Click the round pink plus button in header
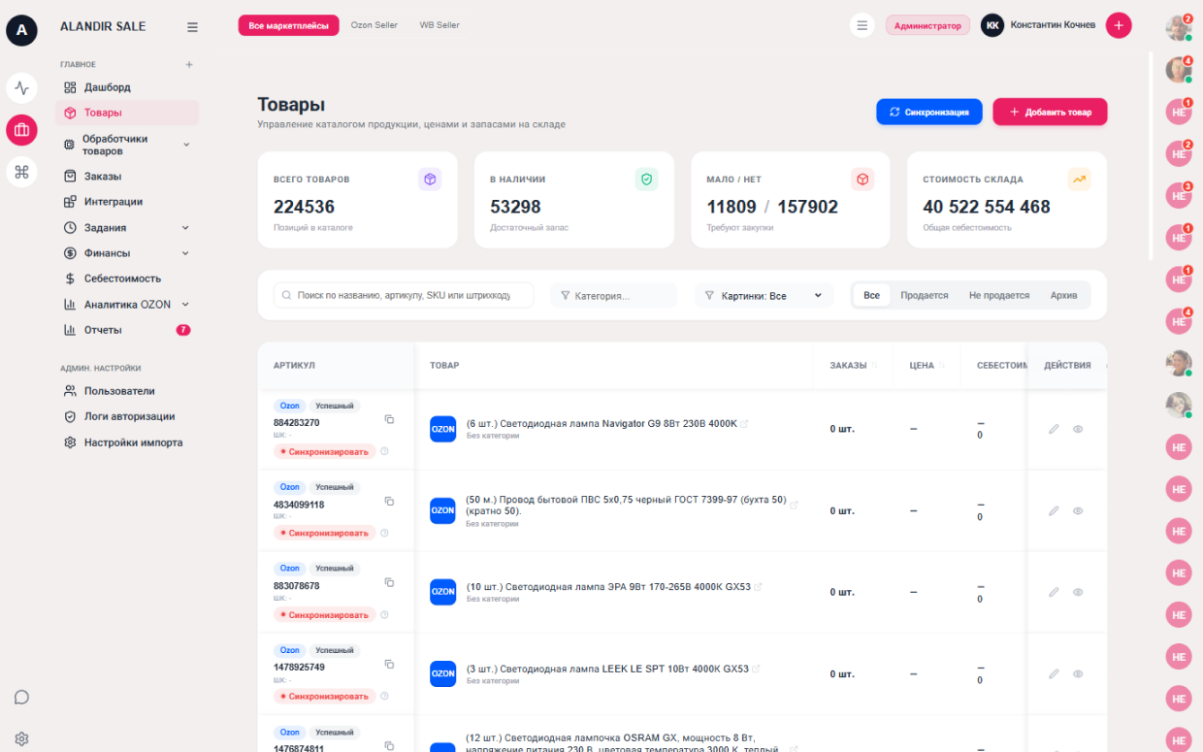The height and width of the screenshot is (752, 1203). [x=1119, y=25]
